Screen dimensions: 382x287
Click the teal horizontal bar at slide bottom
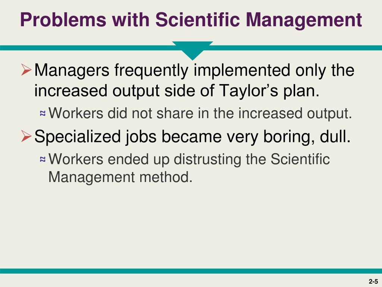pos(191,271)
